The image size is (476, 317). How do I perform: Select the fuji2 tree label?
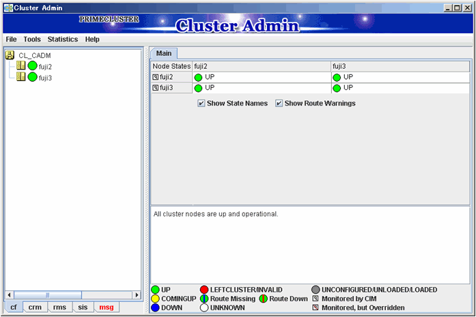45,67
